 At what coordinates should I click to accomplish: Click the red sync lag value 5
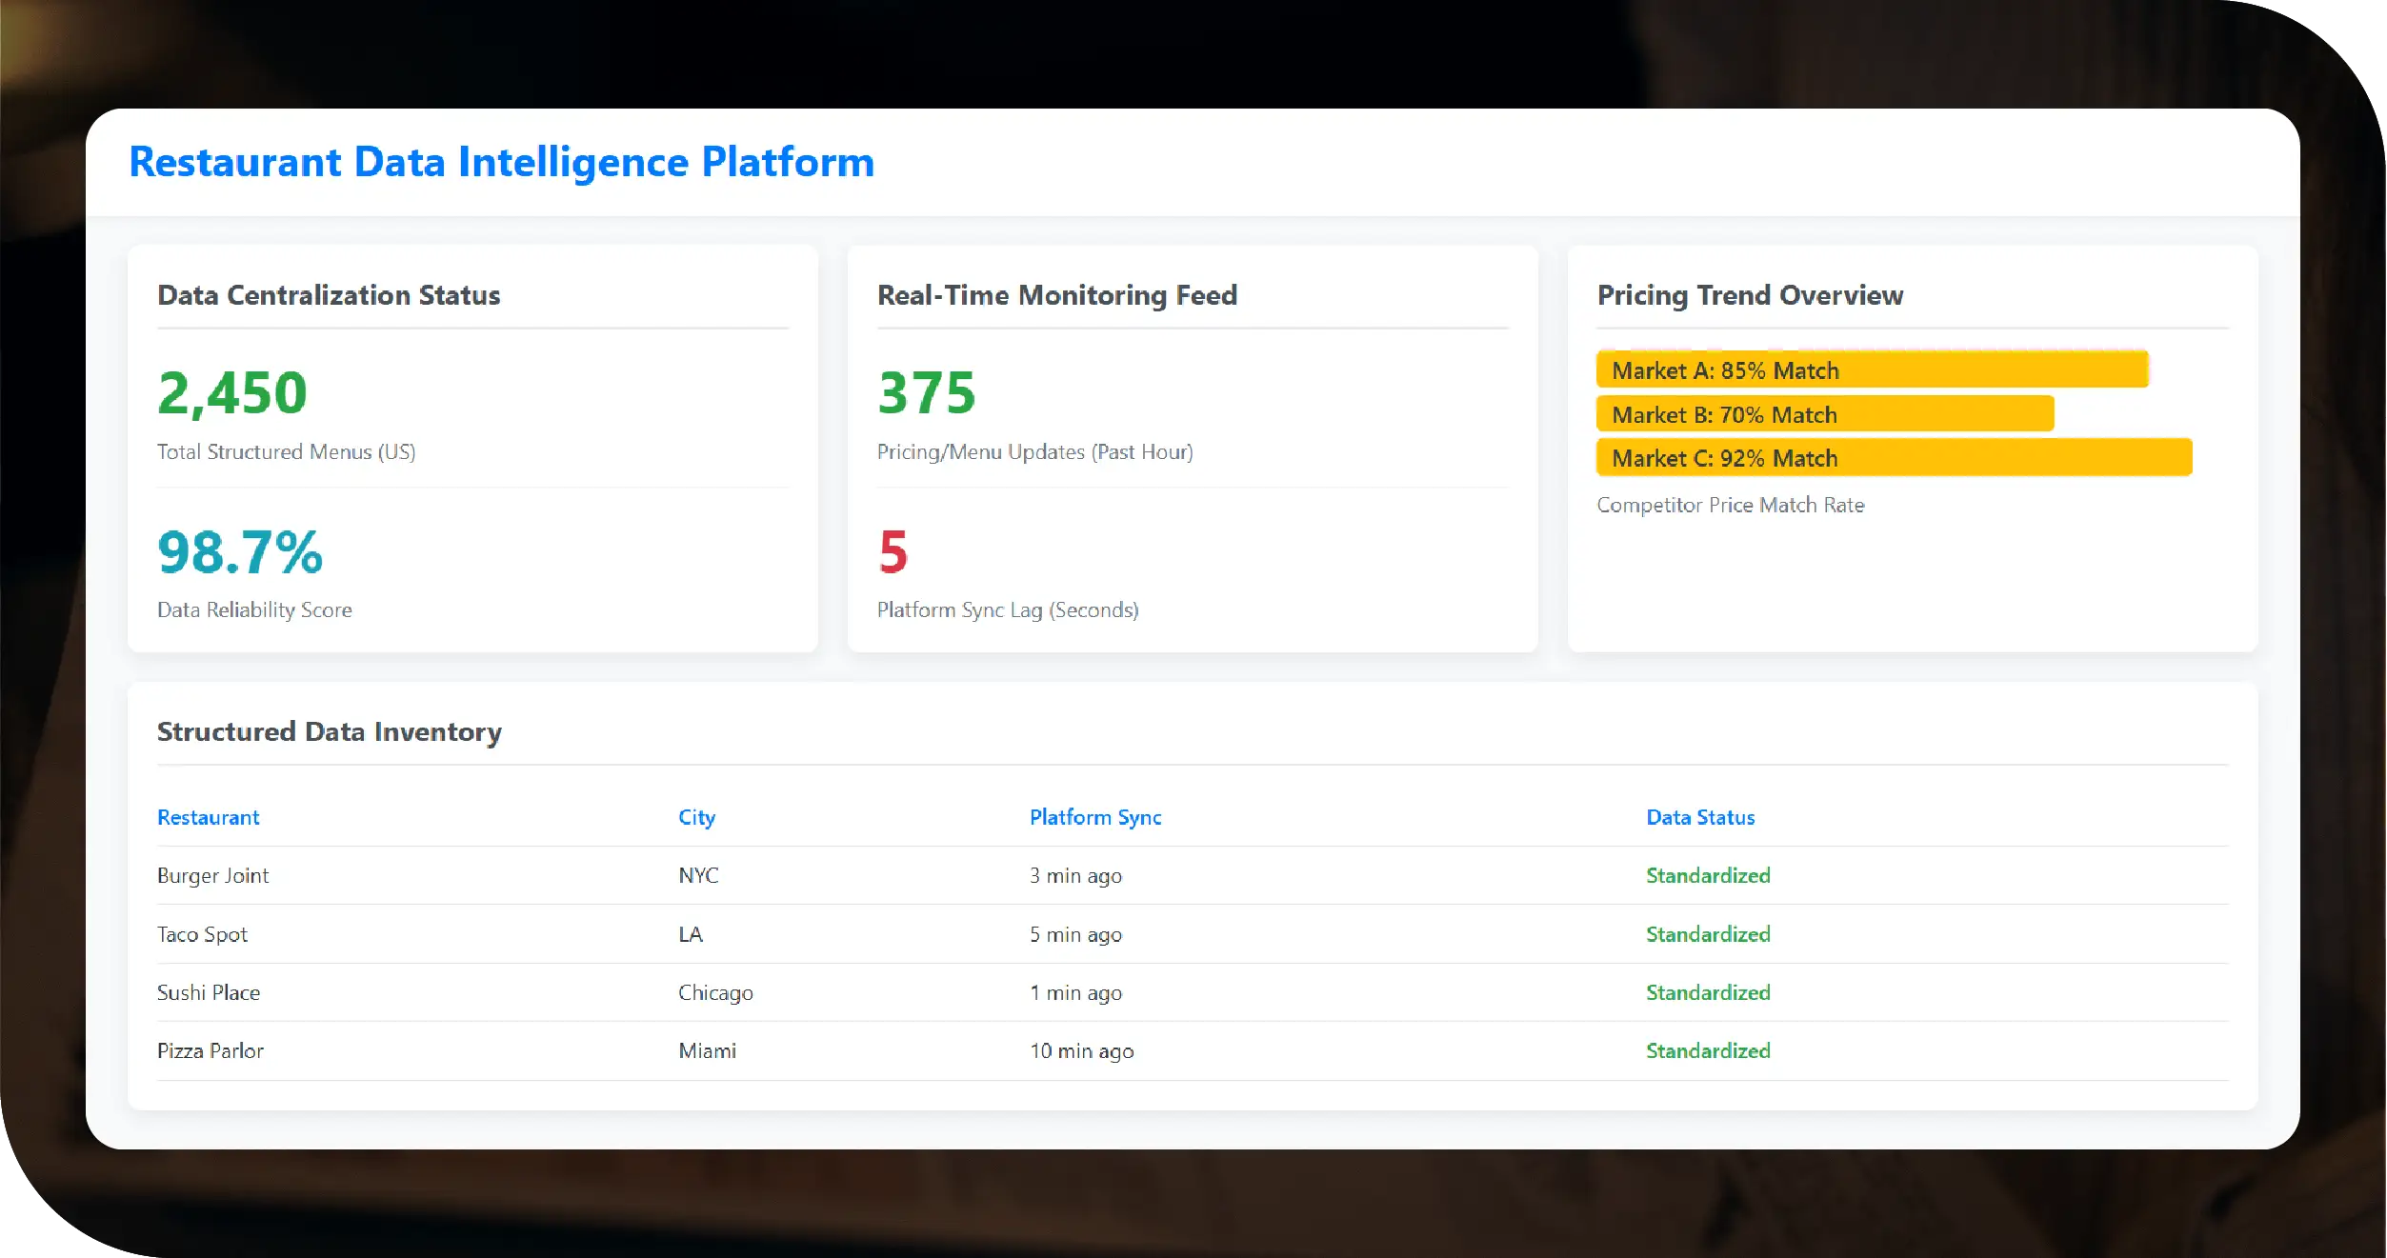click(x=893, y=552)
